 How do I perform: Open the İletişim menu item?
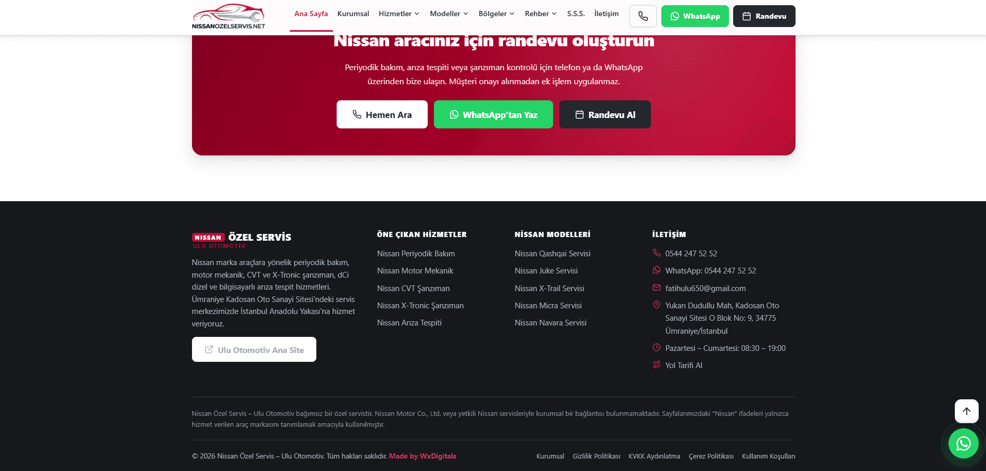[607, 14]
